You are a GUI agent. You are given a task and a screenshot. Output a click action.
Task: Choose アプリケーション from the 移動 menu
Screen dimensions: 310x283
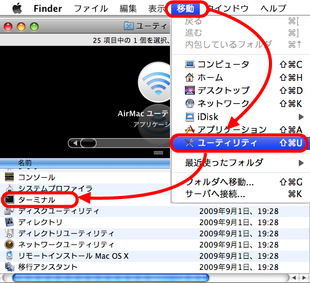click(241, 130)
